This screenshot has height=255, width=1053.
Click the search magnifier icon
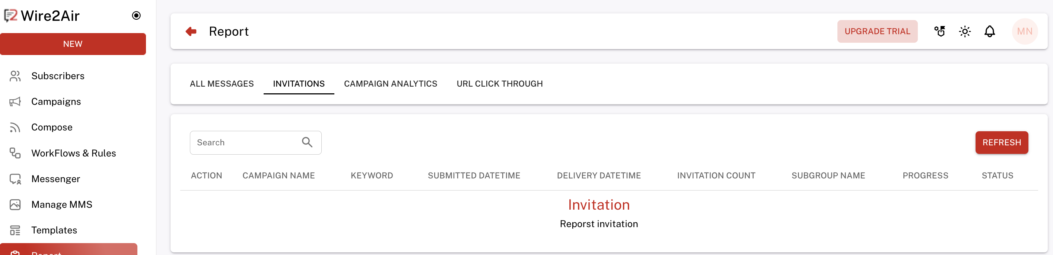[x=307, y=142]
